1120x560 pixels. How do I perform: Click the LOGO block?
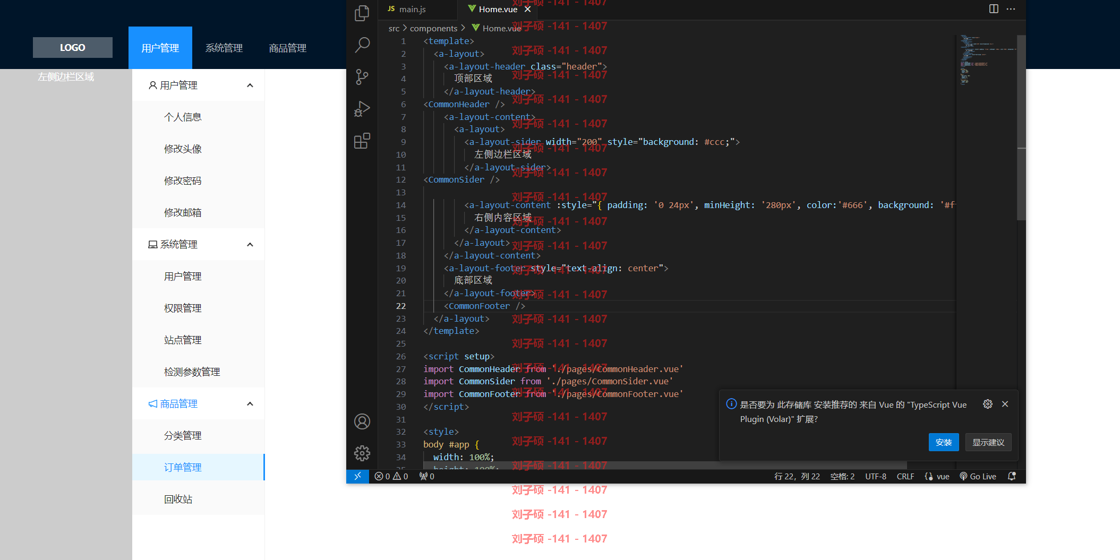pos(73,47)
